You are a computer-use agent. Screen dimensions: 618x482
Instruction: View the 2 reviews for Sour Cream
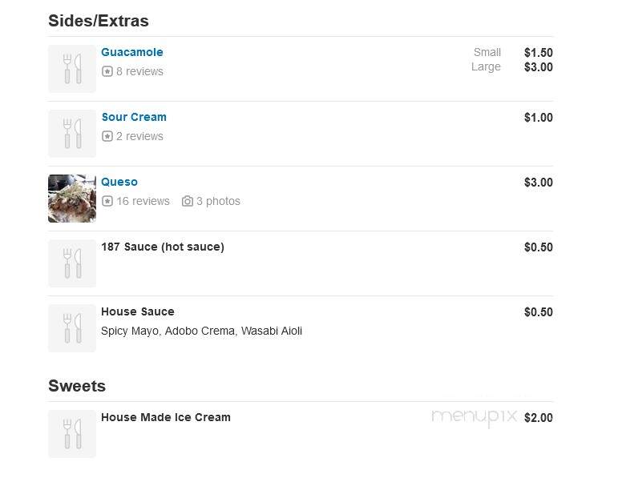click(x=139, y=136)
